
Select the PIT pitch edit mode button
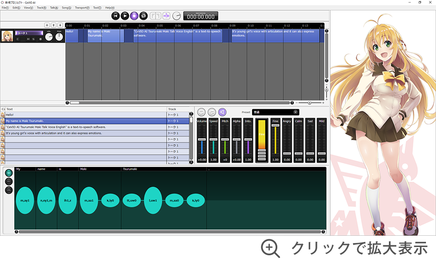(9, 181)
